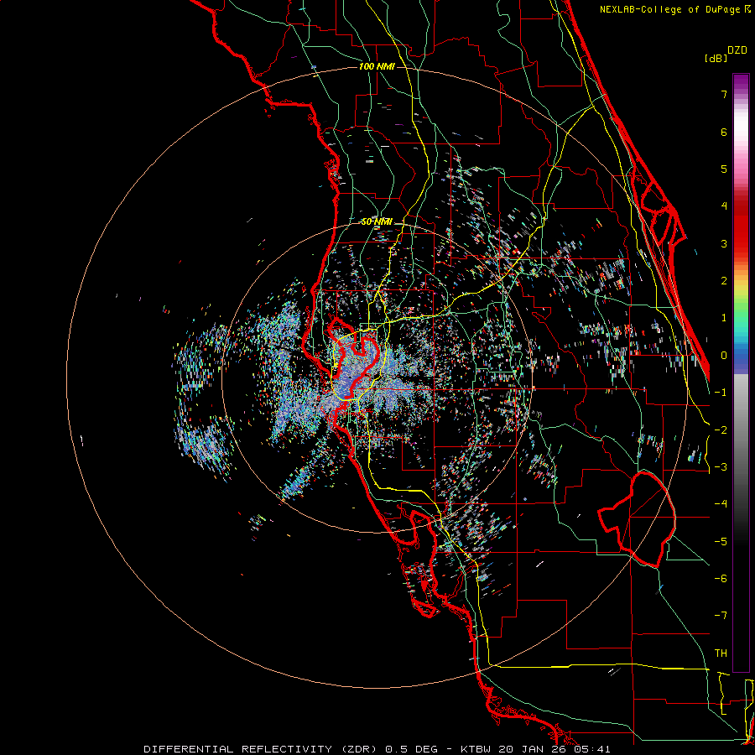Click the "DZD" product label above color bar
The height and width of the screenshot is (755, 755).
click(x=737, y=50)
